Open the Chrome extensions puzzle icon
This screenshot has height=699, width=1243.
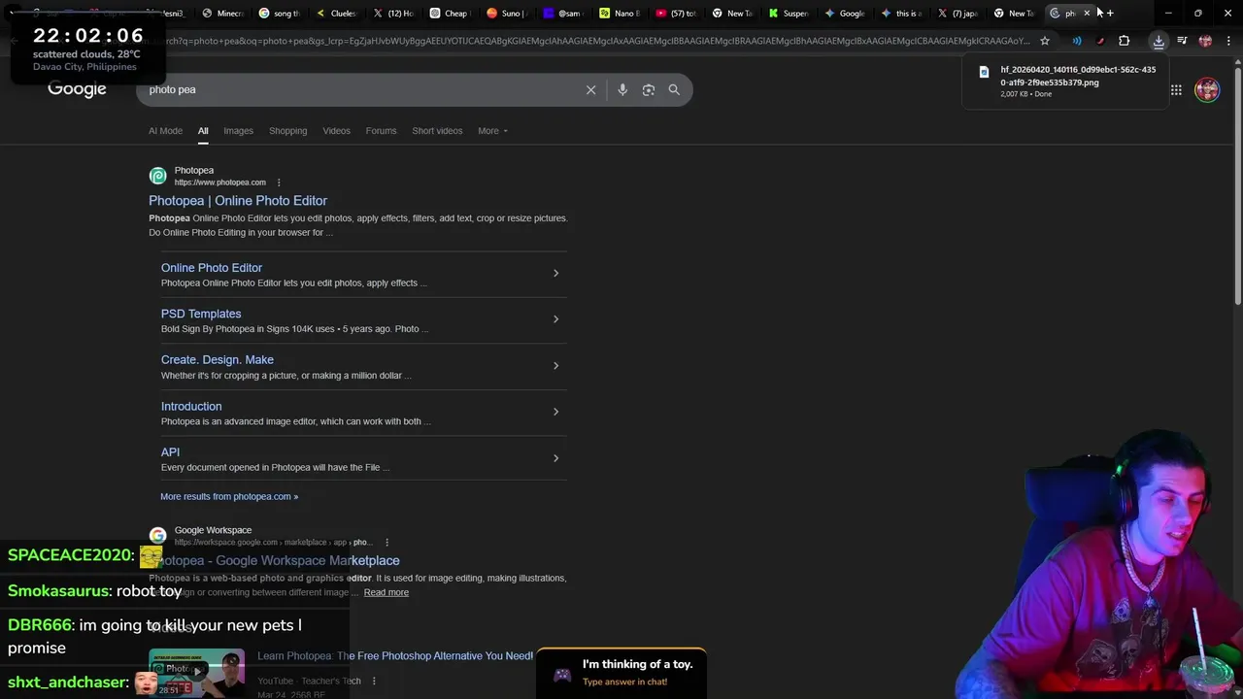tap(1124, 41)
